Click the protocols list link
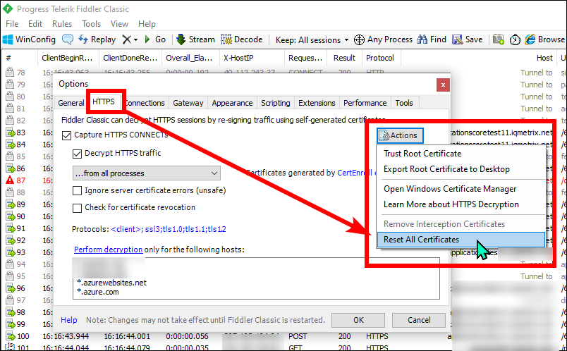This screenshot has height=351, width=567. pyautogui.click(x=169, y=229)
